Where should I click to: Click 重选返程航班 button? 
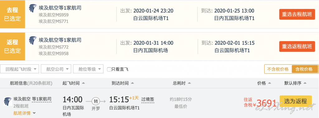tap(297, 46)
